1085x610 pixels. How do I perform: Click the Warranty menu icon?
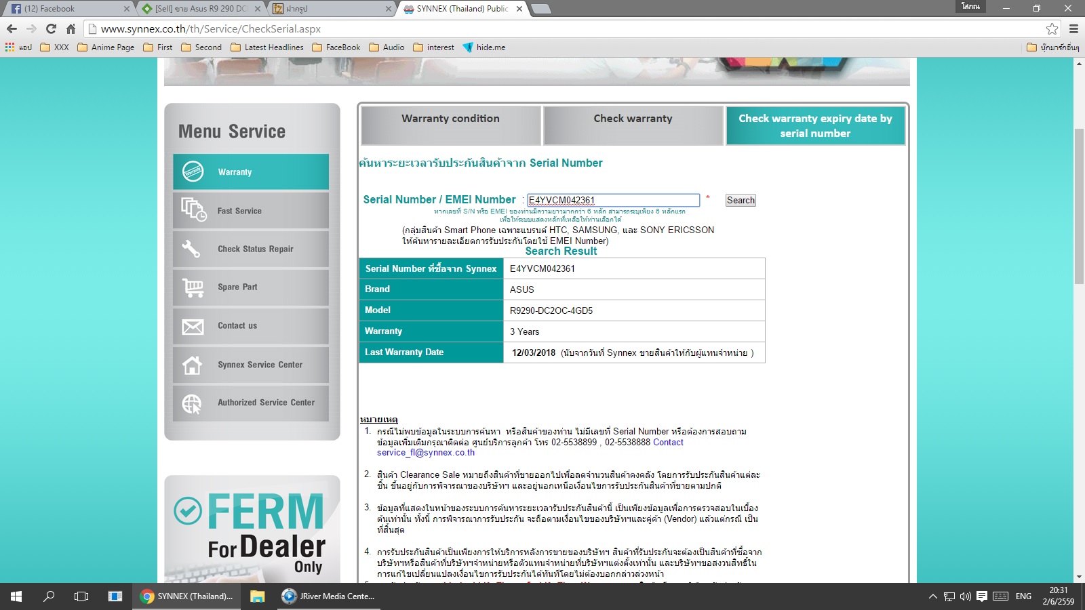pyautogui.click(x=193, y=172)
